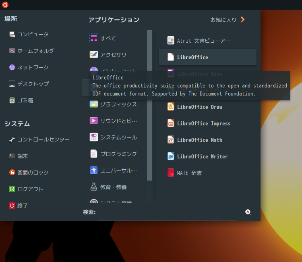Click the Ubuntu MATE menu logo
This screenshot has height=262, width=302.
[5, 5]
